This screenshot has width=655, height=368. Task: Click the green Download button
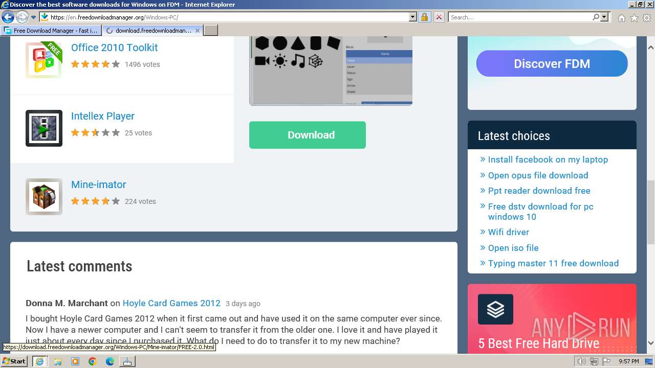(308, 135)
